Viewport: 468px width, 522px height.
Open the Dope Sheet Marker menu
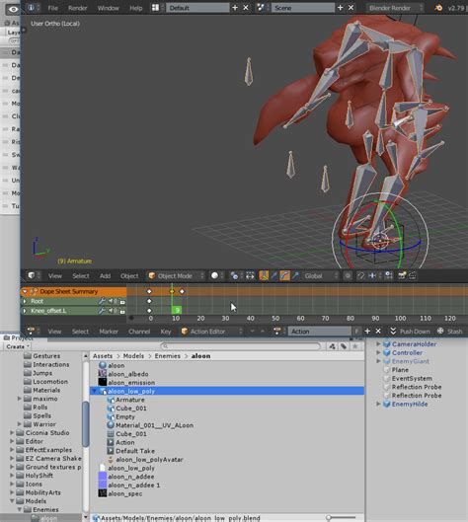click(109, 332)
